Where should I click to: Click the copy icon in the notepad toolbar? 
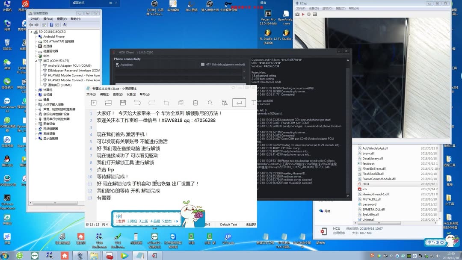pyautogui.click(x=181, y=103)
